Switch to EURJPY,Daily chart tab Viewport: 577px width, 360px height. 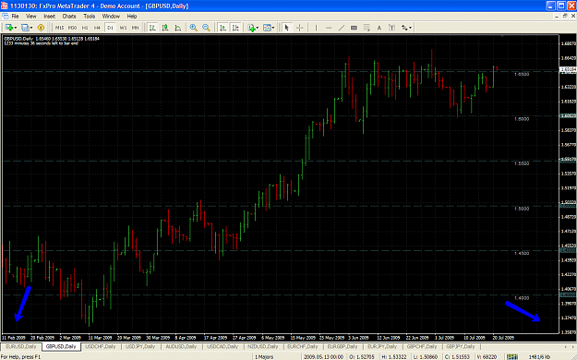point(382,347)
